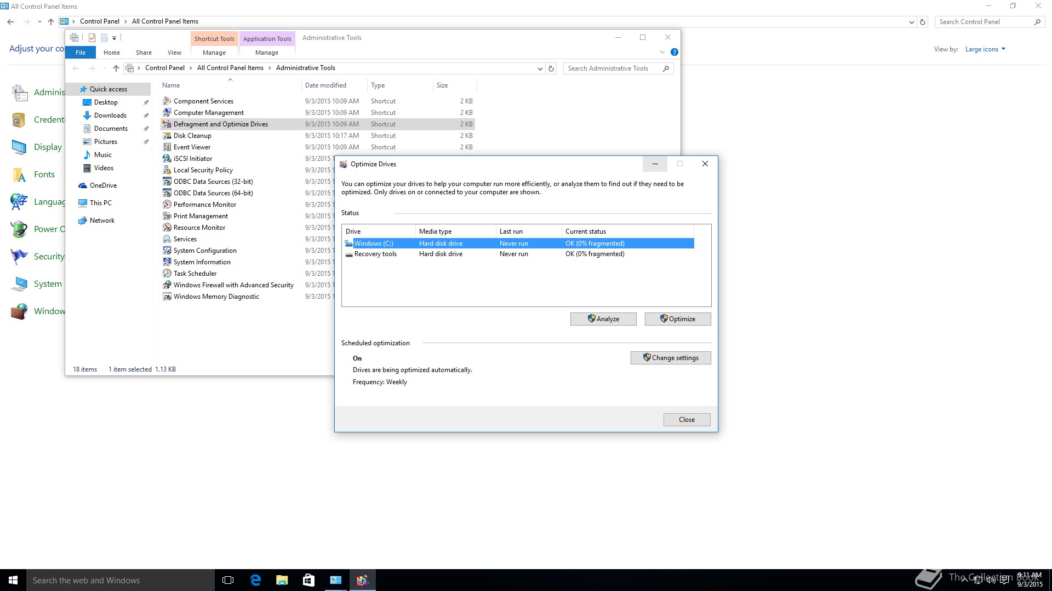1052x591 pixels.
Task: Open Network in the navigation pane
Action: click(x=102, y=221)
